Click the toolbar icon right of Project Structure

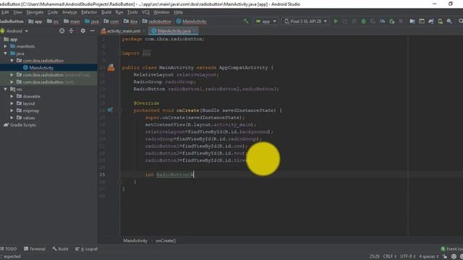coord(422,21)
